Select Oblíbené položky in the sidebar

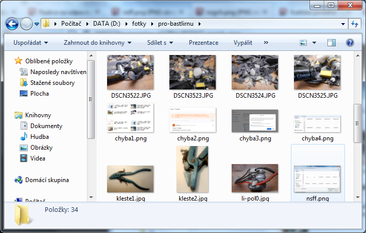coord(49,61)
